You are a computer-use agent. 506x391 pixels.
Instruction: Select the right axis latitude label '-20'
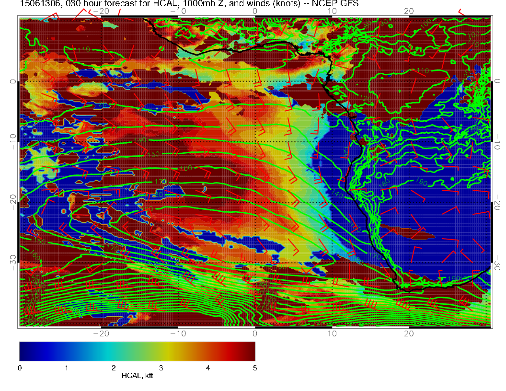(x=497, y=203)
